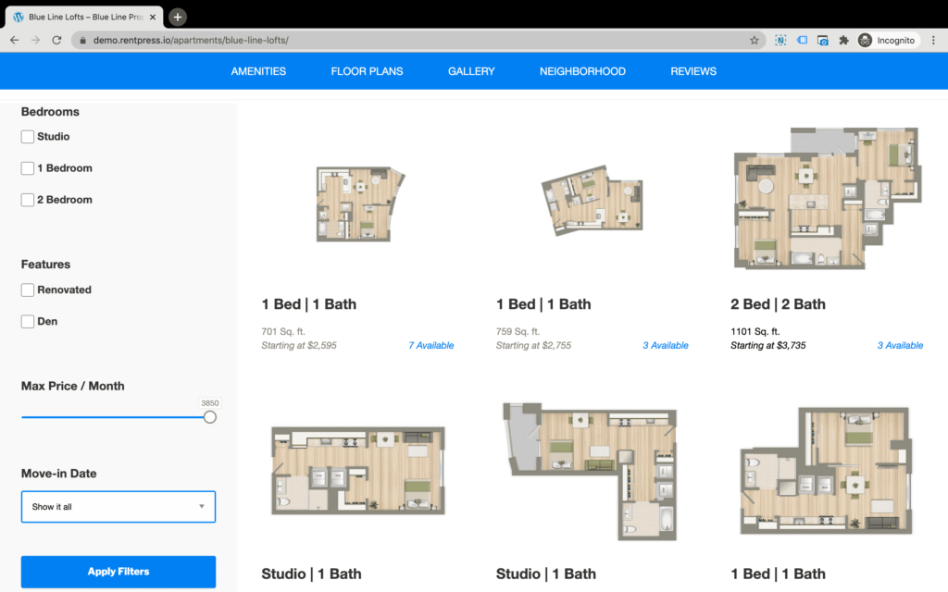Image resolution: width=948 pixels, height=592 pixels.
Task: Click the Max Price slider handle
Action: (210, 417)
